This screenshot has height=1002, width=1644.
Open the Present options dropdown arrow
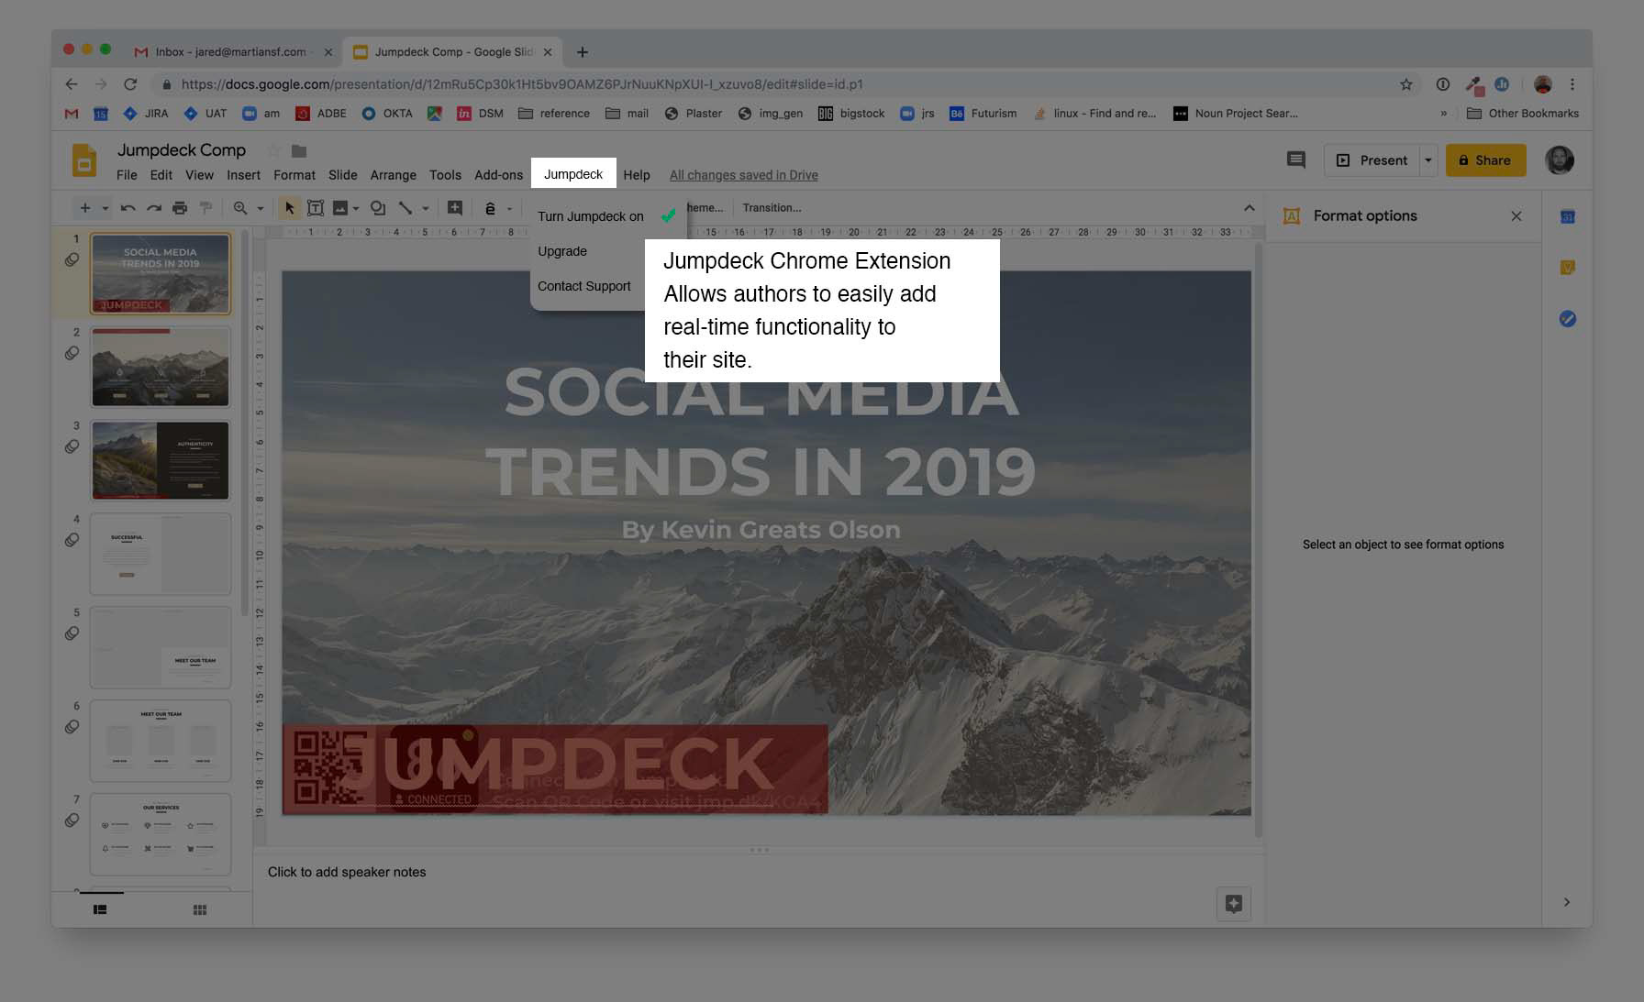(x=1427, y=160)
